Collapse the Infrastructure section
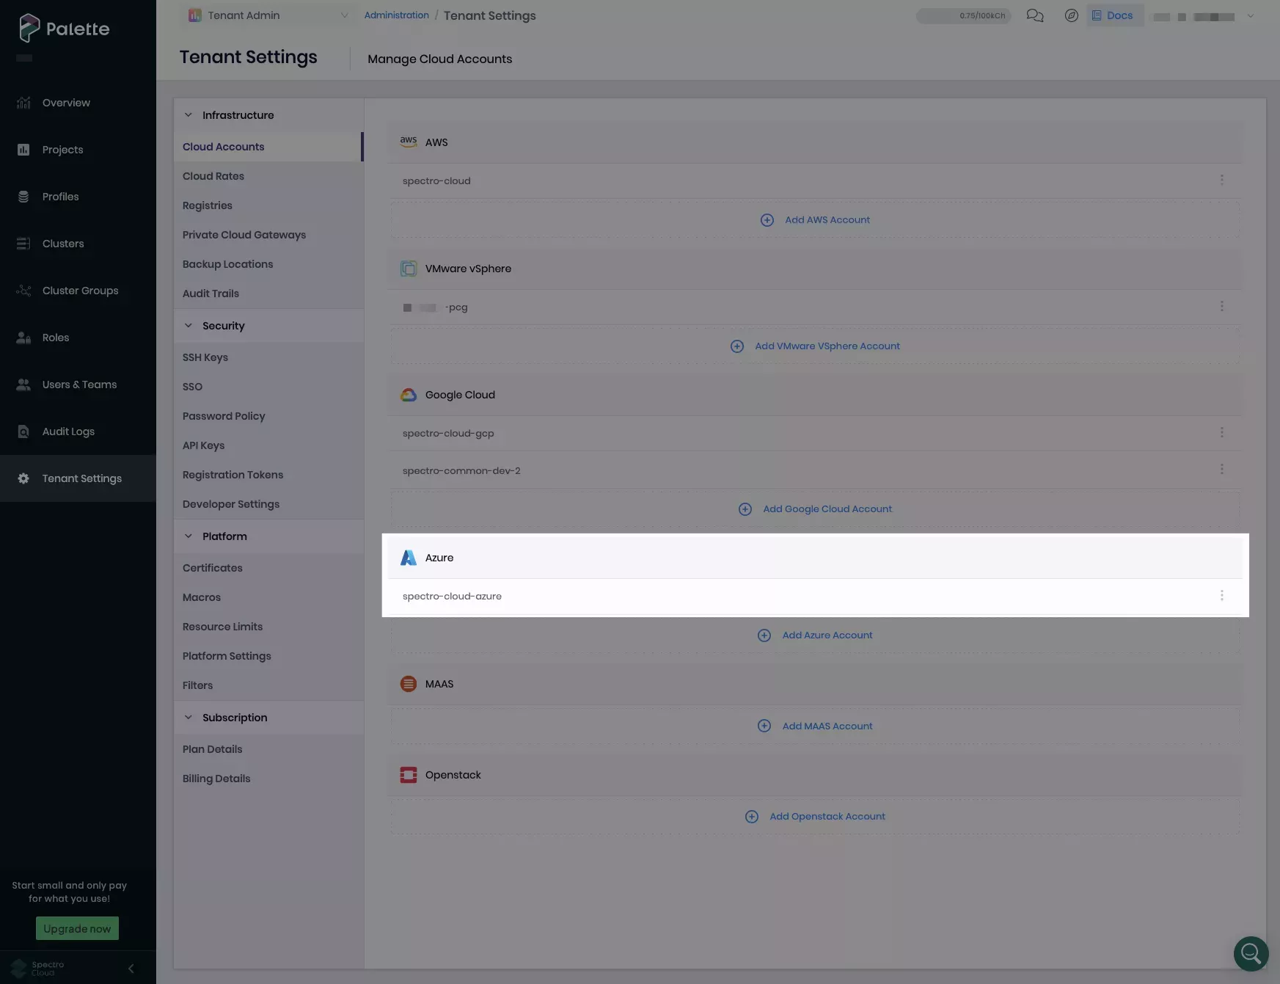Image resolution: width=1280 pixels, height=984 pixels. pos(189,114)
